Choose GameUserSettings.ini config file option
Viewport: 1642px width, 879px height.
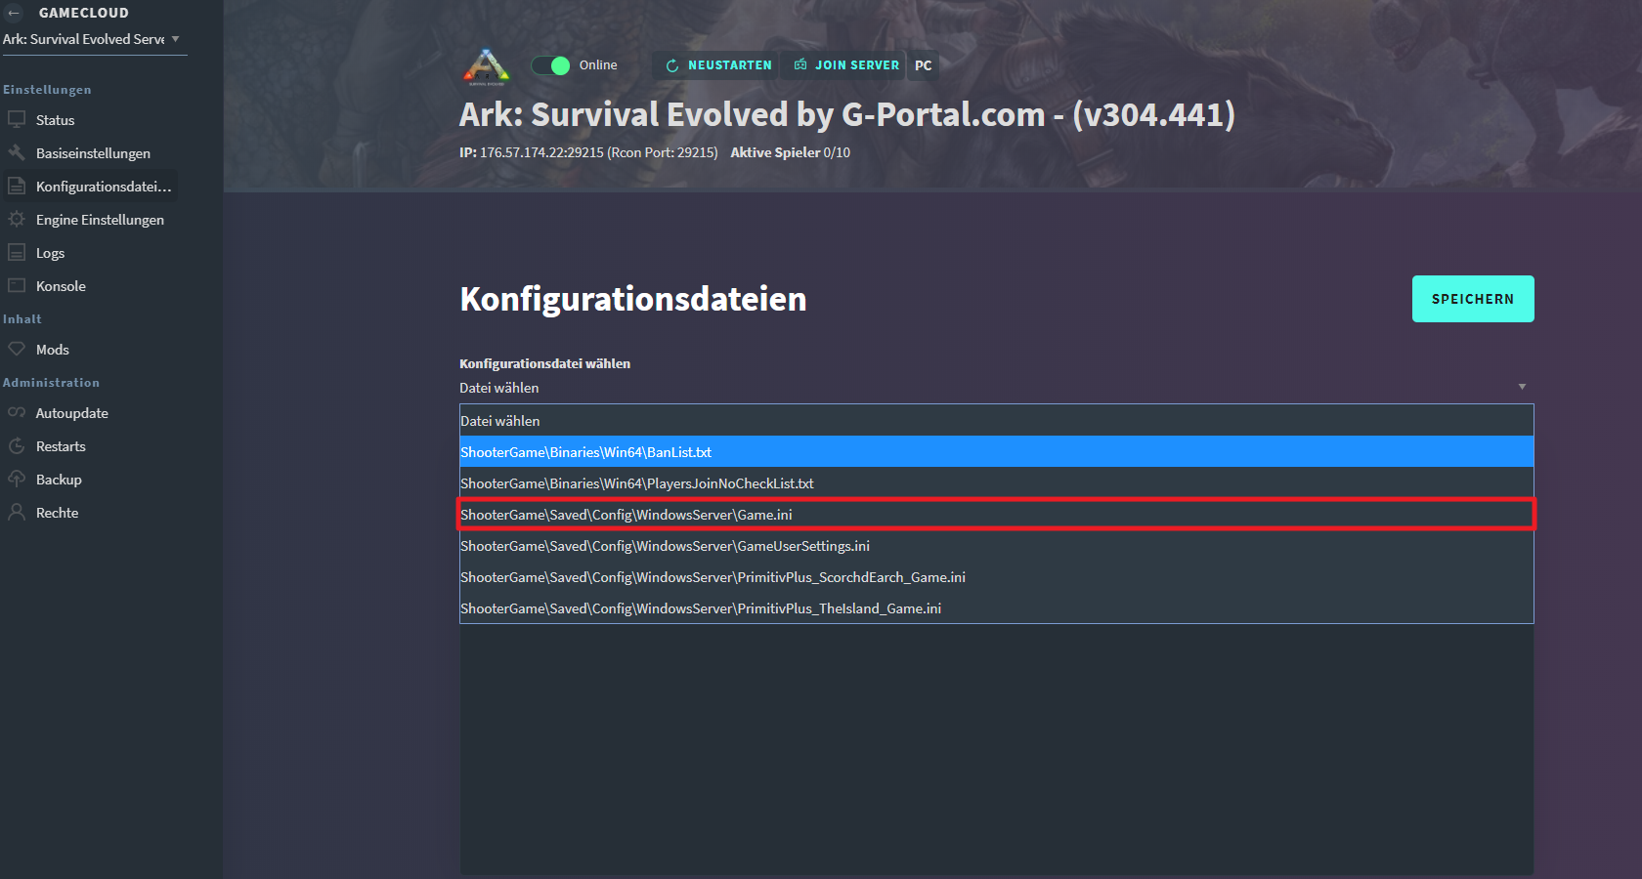[665, 546]
